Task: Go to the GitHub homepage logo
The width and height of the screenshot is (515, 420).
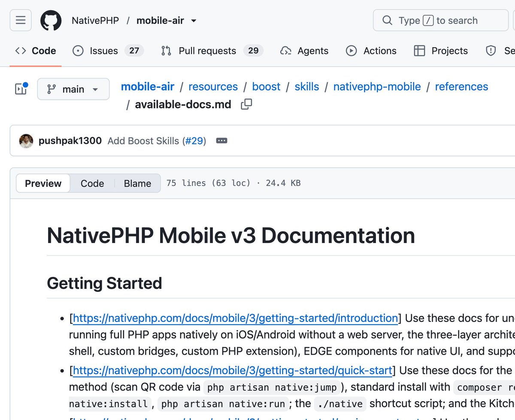Action: click(51, 21)
